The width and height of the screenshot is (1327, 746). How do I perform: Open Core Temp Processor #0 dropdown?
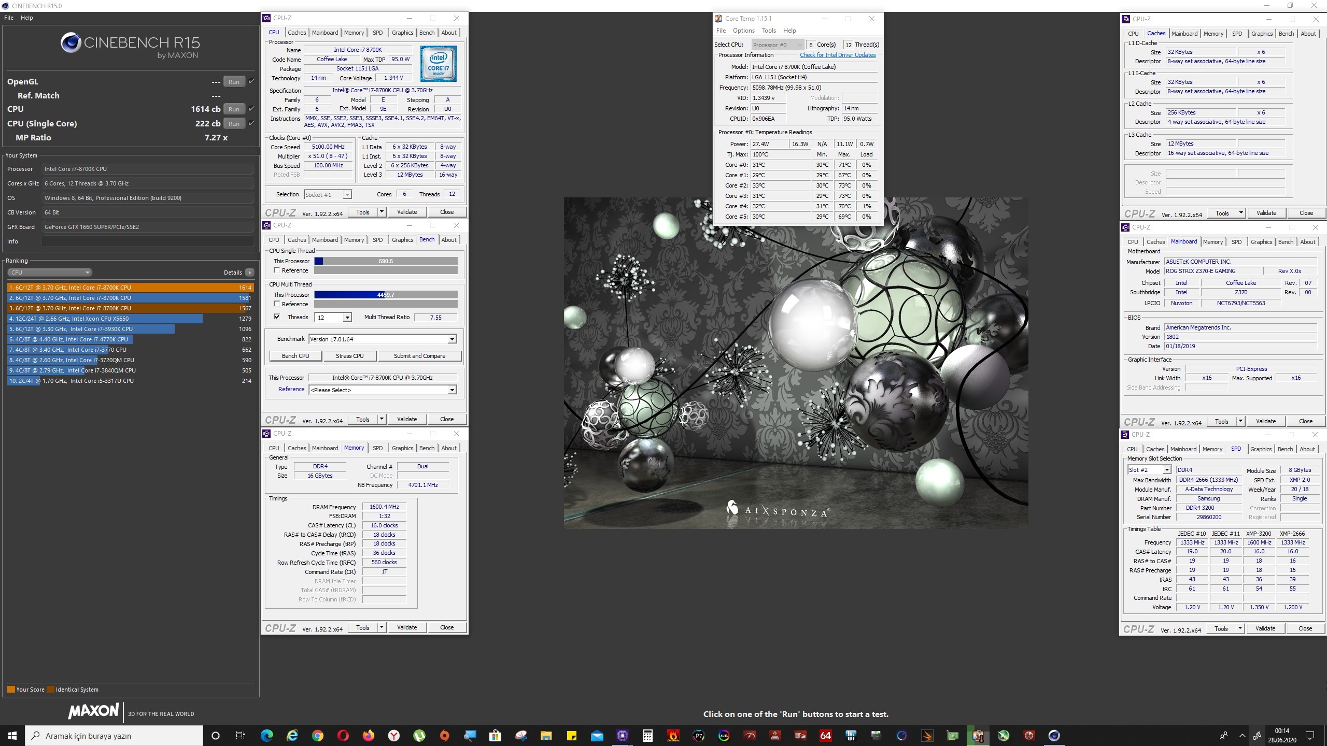tap(778, 45)
